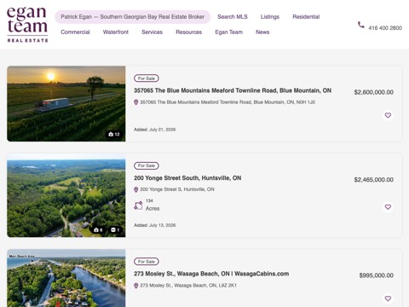Click location pin for 200 Yonge Street S
The image size is (409, 307).
pyautogui.click(x=136, y=189)
